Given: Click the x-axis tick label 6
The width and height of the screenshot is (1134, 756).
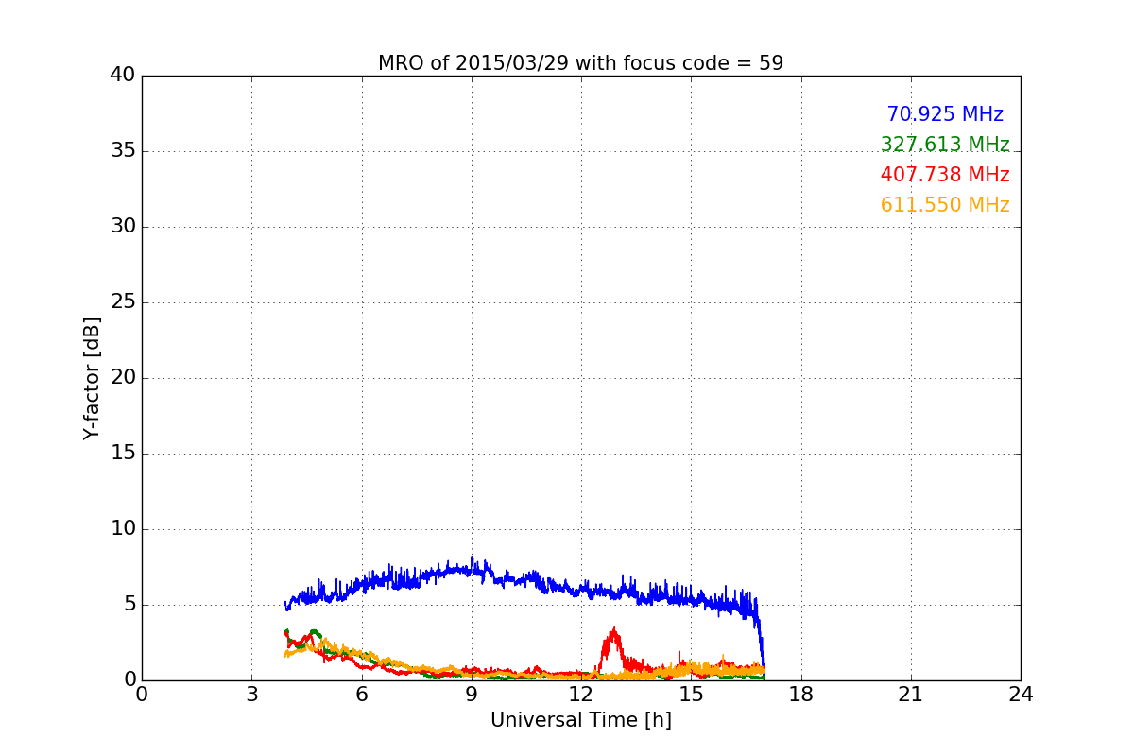Looking at the screenshot, I should [x=361, y=695].
